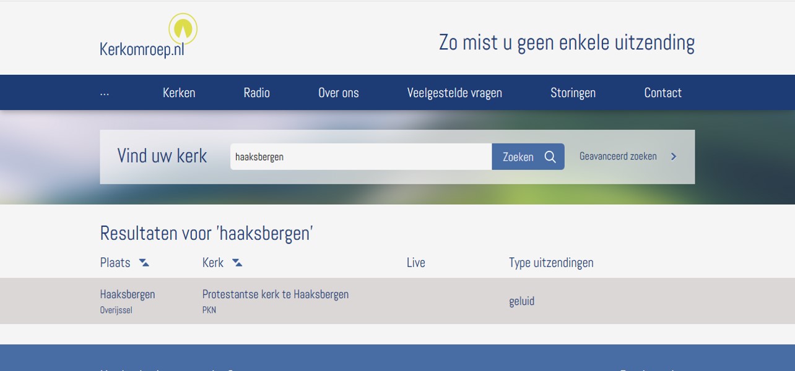Open the Kerken menu
This screenshot has height=371, width=795.
[x=179, y=93]
